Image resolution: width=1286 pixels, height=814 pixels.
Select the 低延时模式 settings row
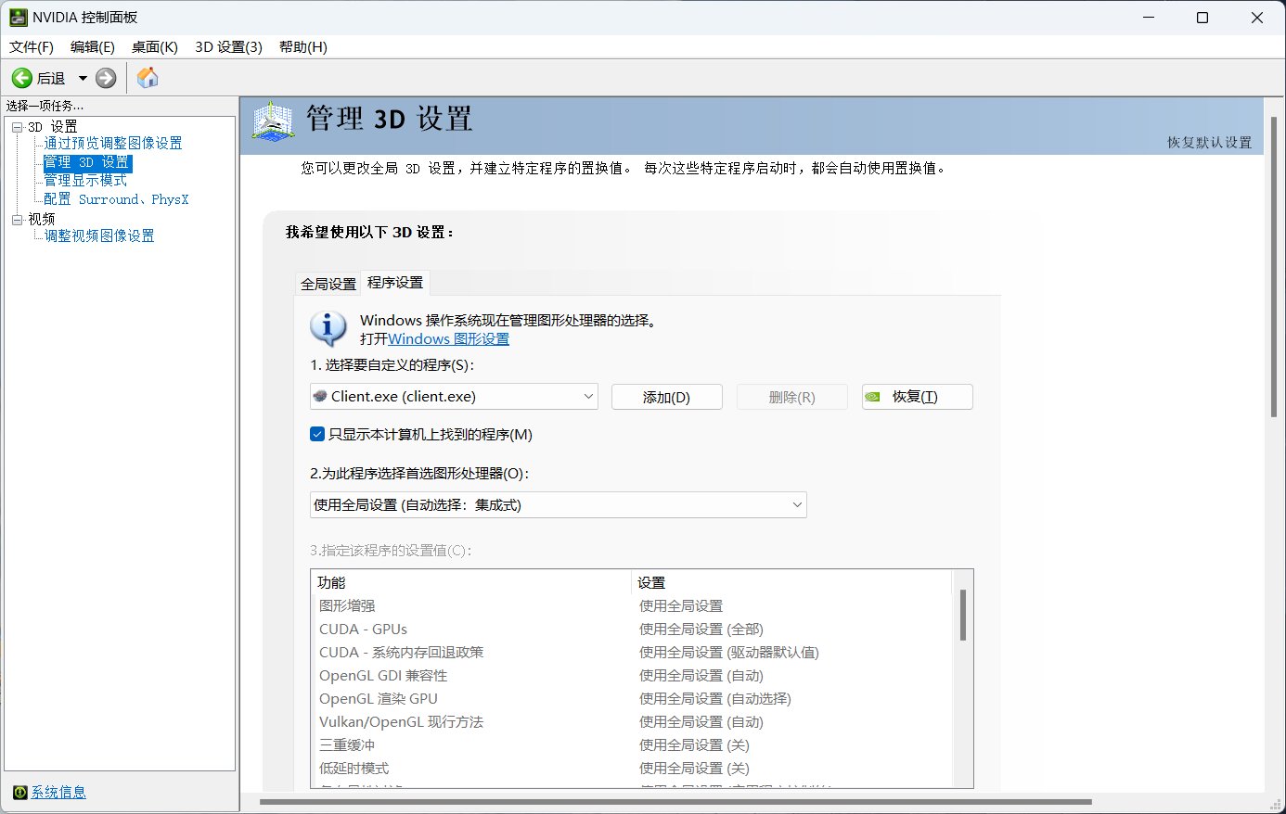[632, 768]
